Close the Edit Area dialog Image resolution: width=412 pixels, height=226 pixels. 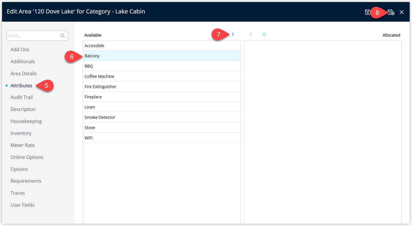[x=402, y=12]
